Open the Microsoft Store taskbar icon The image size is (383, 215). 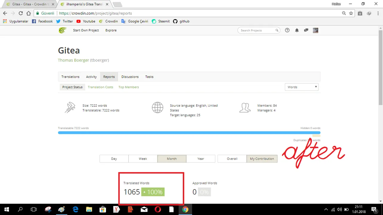click(103, 209)
